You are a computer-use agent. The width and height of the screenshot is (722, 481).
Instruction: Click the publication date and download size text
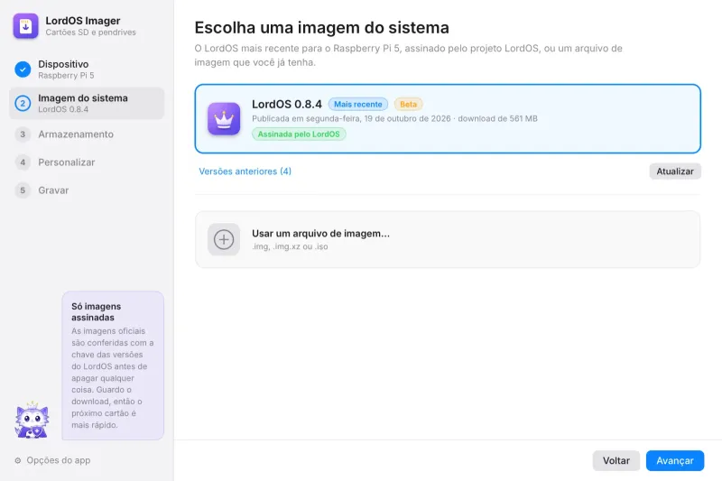click(x=394, y=118)
